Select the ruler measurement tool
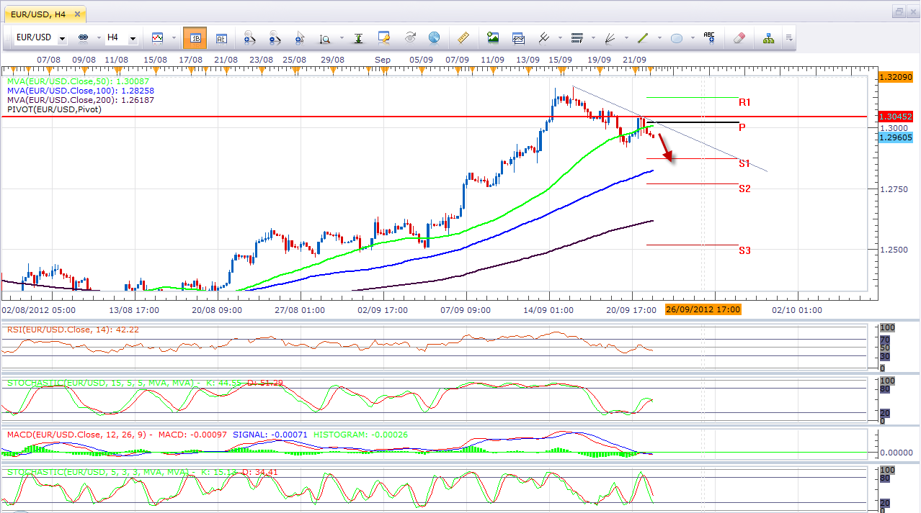This screenshot has width=921, height=513. click(463, 37)
